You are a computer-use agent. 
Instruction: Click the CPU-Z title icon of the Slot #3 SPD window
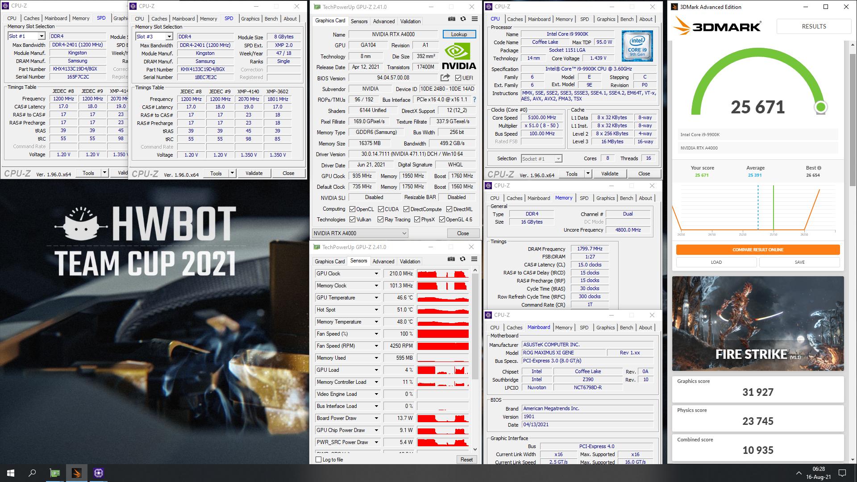pos(133,6)
